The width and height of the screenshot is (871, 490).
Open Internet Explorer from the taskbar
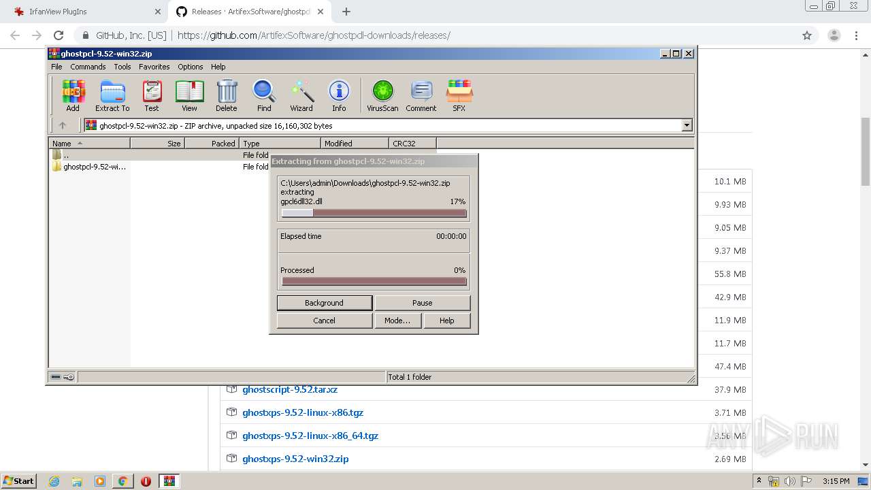(54, 481)
